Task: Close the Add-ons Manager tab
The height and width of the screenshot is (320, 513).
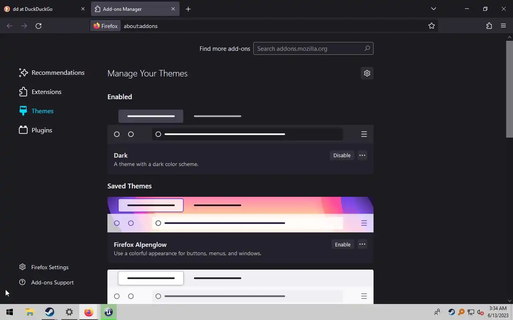Action: (x=173, y=9)
